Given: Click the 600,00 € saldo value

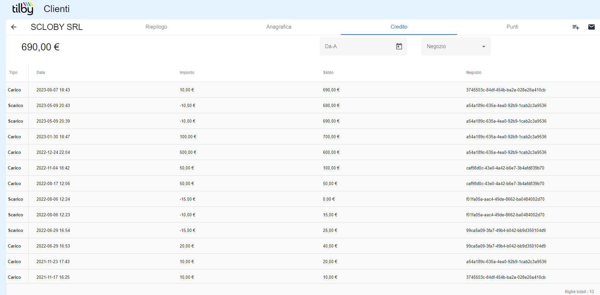Looking at the screenshot, I should coord(331,153).
